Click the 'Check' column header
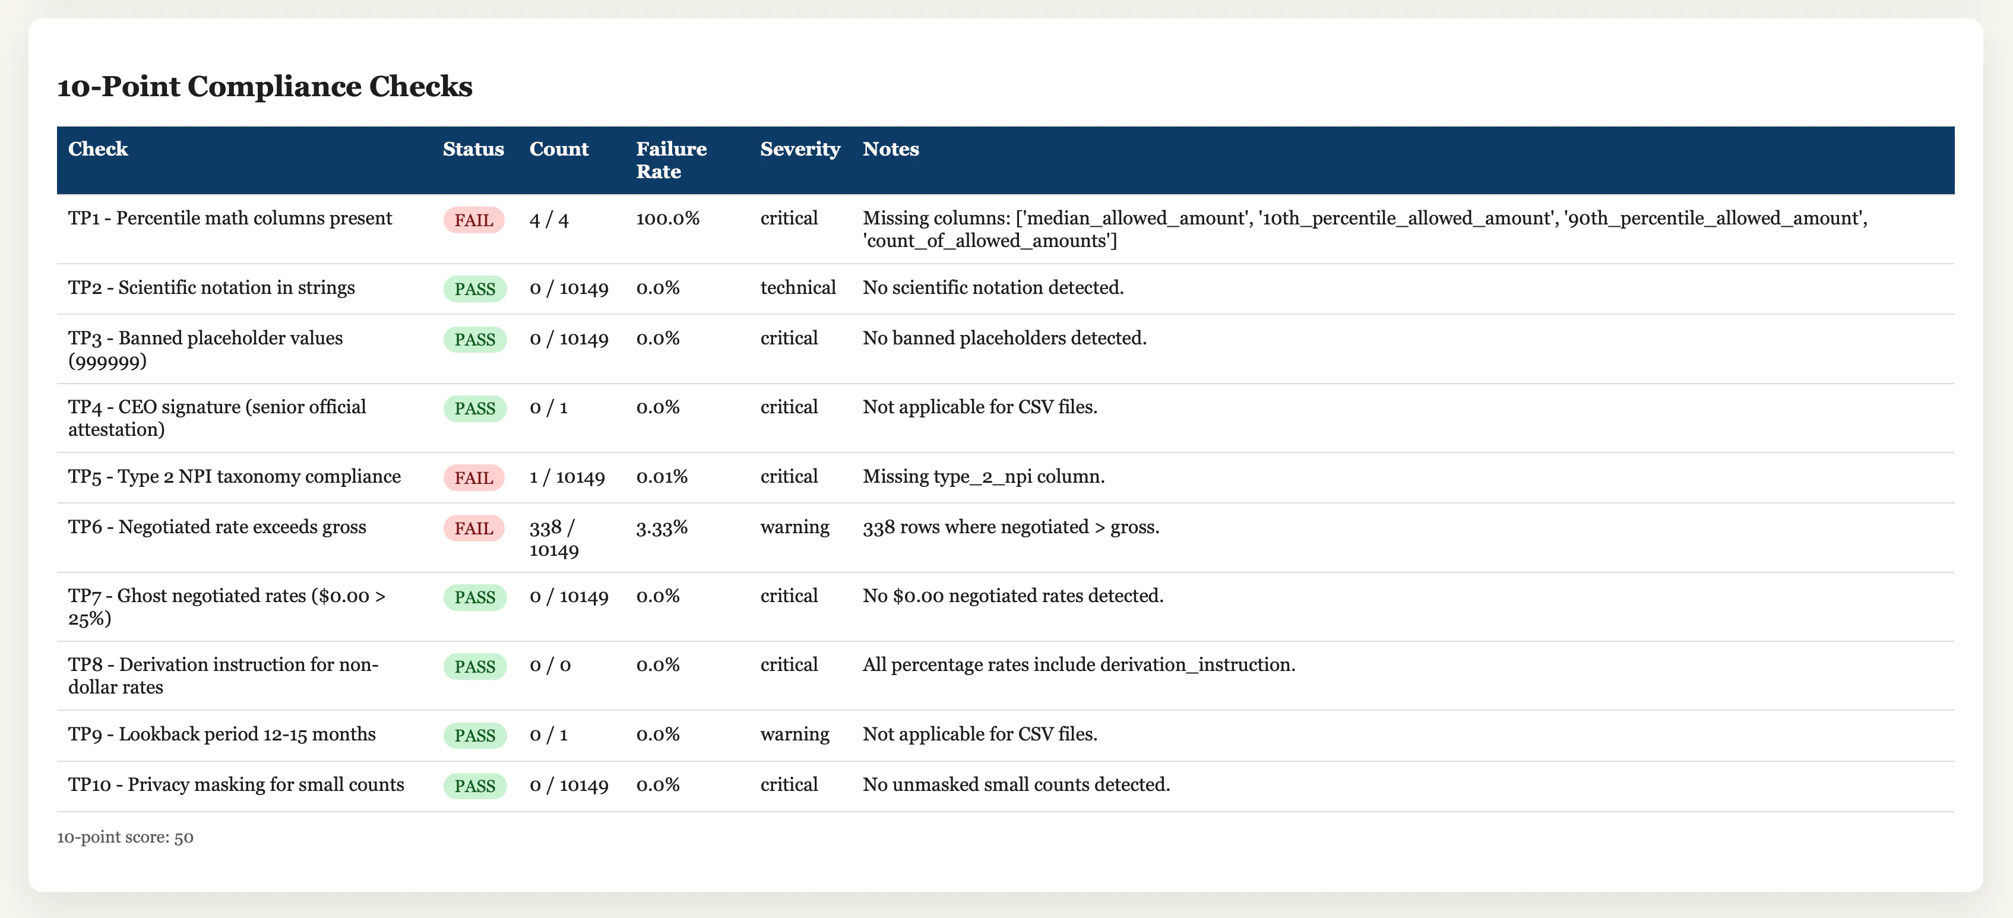Viewport: 2013px width, 918px height. coord(97,148)
